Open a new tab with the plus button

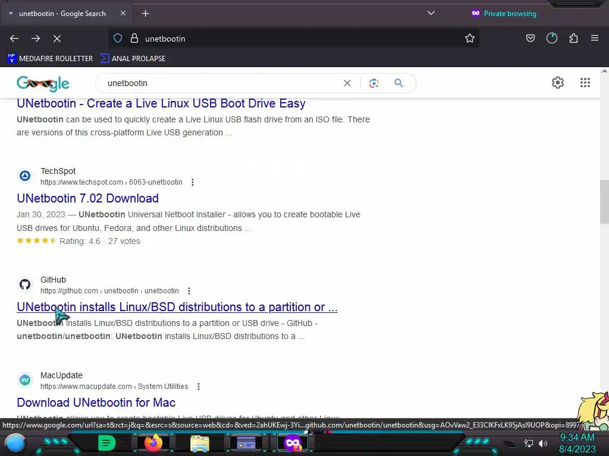point(145,14)
